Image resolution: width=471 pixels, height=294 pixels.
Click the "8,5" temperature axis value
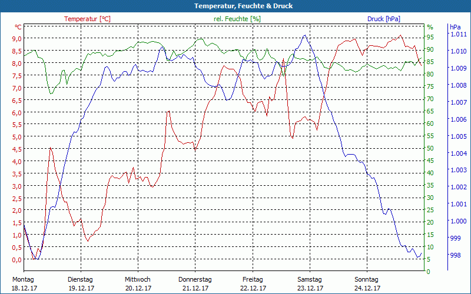pos(17,51)
